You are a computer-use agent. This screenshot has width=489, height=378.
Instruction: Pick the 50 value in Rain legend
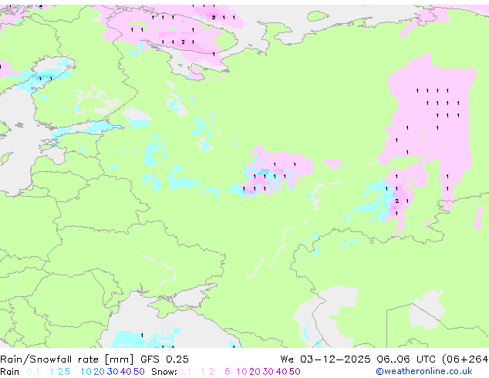[139, 372]
